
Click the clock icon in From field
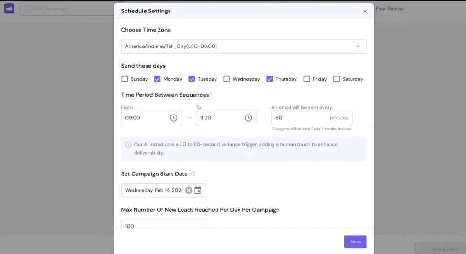tap(173, 118)
